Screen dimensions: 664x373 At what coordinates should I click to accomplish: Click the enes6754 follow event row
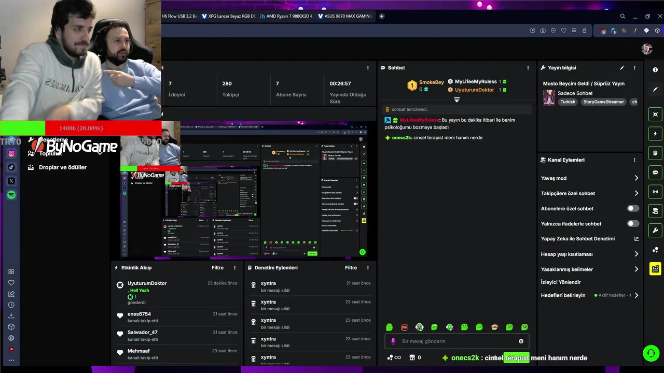176,318
